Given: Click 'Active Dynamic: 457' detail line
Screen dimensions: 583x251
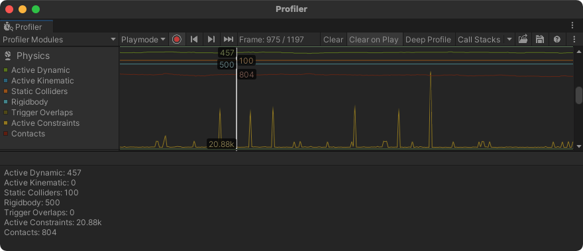Looking at the screenshot, I should coord(42,173).
